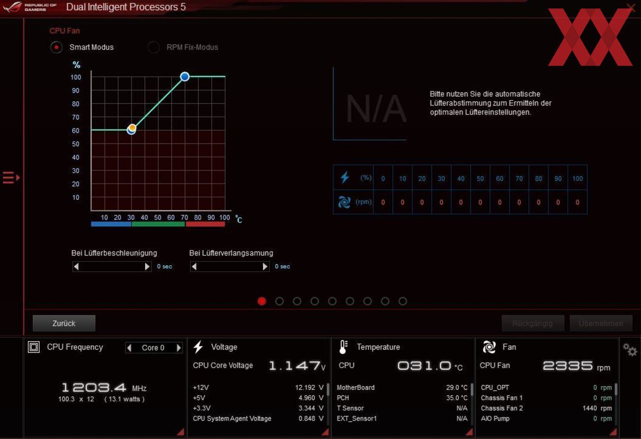The height and width of the screenshot is (439, 641).
Task: Click the Übernehmen button
Action: pos(601,324)
